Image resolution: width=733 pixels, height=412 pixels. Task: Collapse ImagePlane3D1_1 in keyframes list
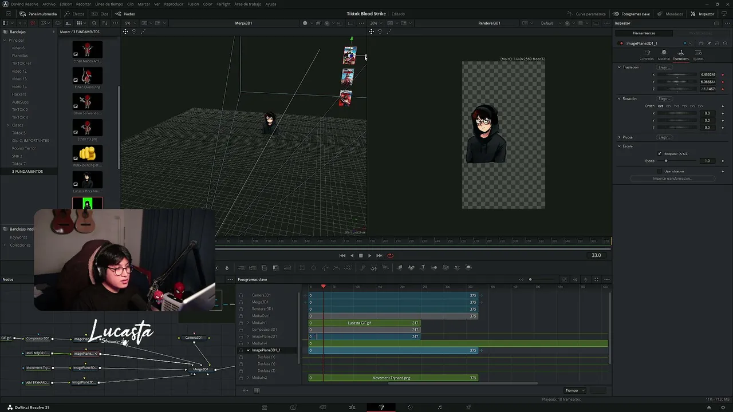pyautogui.click(x=248, y=350)
